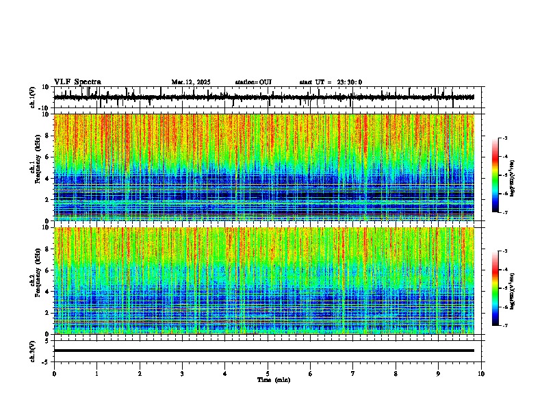Viewport: 542px width, 419px height.
Task: Click the ch.2 spectrogram color bar
Action: (x=495, y=288)
